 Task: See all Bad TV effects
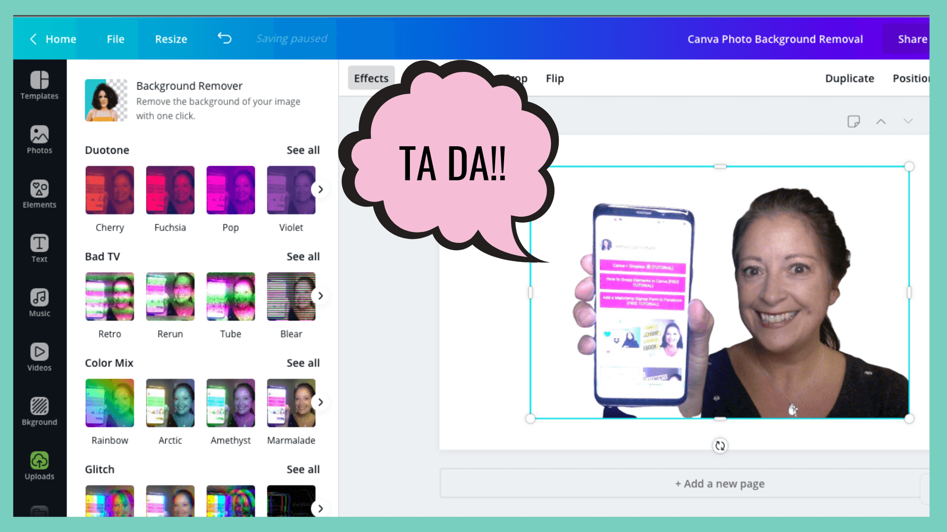[303, 257]
